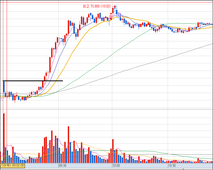Click the candle at the 73,800 high

coord(117,10)
